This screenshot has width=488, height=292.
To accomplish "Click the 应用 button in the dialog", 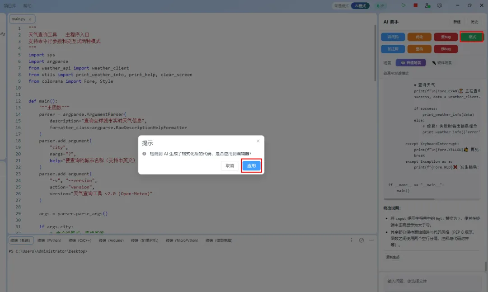I will (x=251, y=165).
